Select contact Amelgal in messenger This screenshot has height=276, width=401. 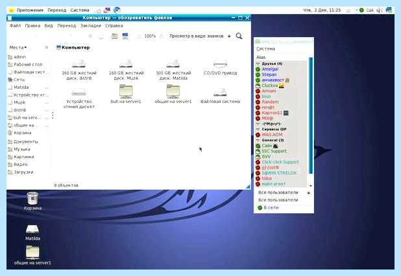270,69
